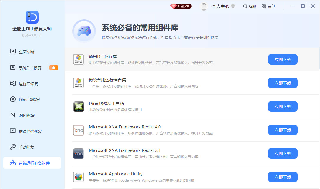Click the 由微软公司创建的多媒体编程接口 description

(x=115, y=110)
